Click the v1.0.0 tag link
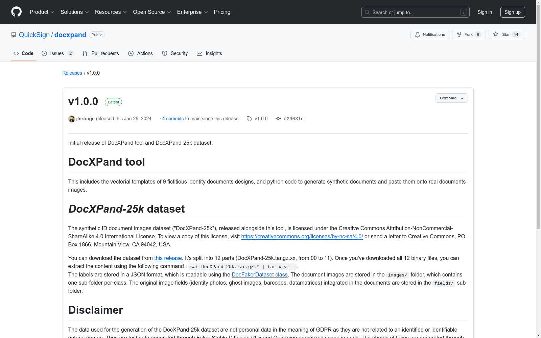Image resolution: width=541 pixels, height=338 pixels. [x=261, y=119]
